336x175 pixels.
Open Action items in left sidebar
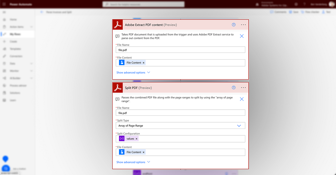coord(17,27)
